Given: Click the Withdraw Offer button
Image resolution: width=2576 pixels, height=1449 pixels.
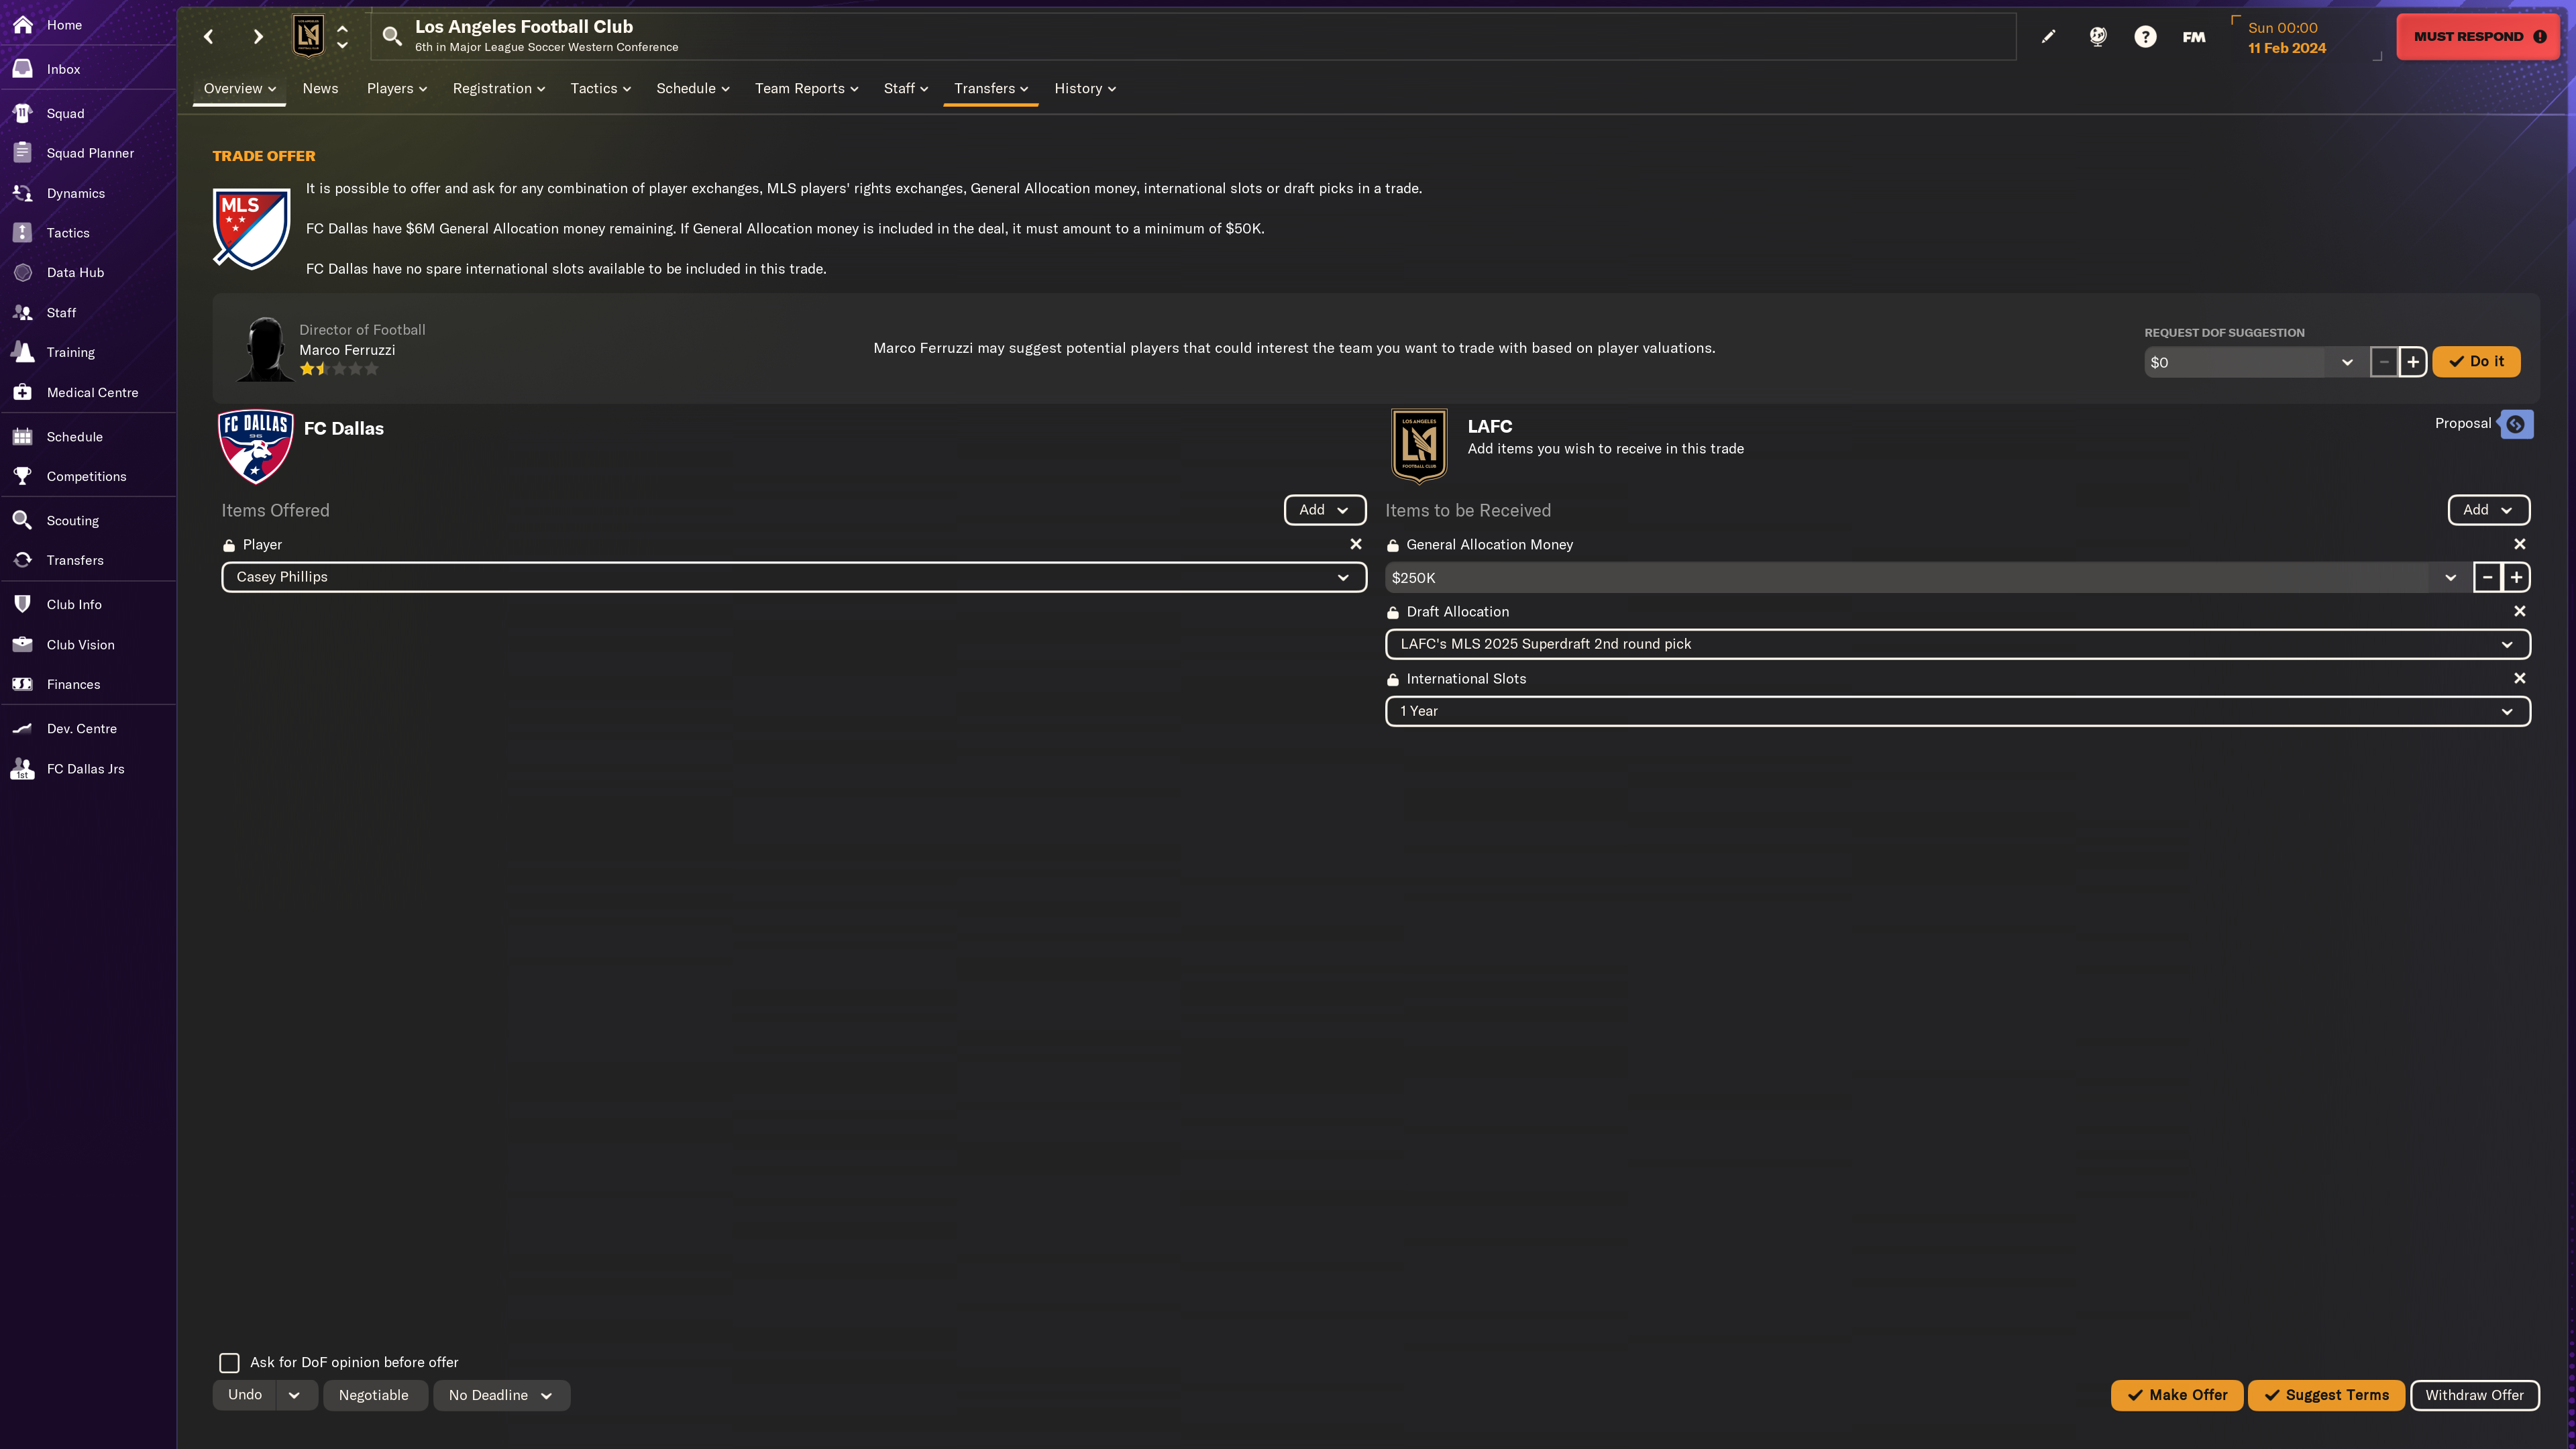Looking at the screenshot, I should pos(2474,1395).
